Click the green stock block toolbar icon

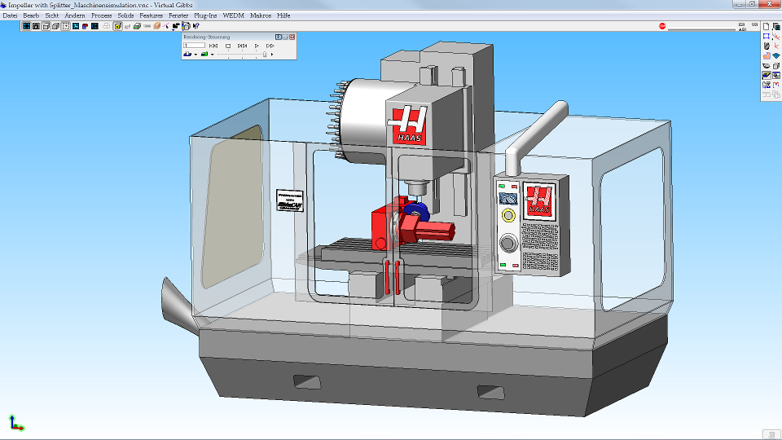pos(137,26)
